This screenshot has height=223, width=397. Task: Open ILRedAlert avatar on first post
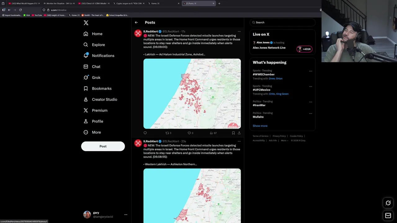pos(138,33)
